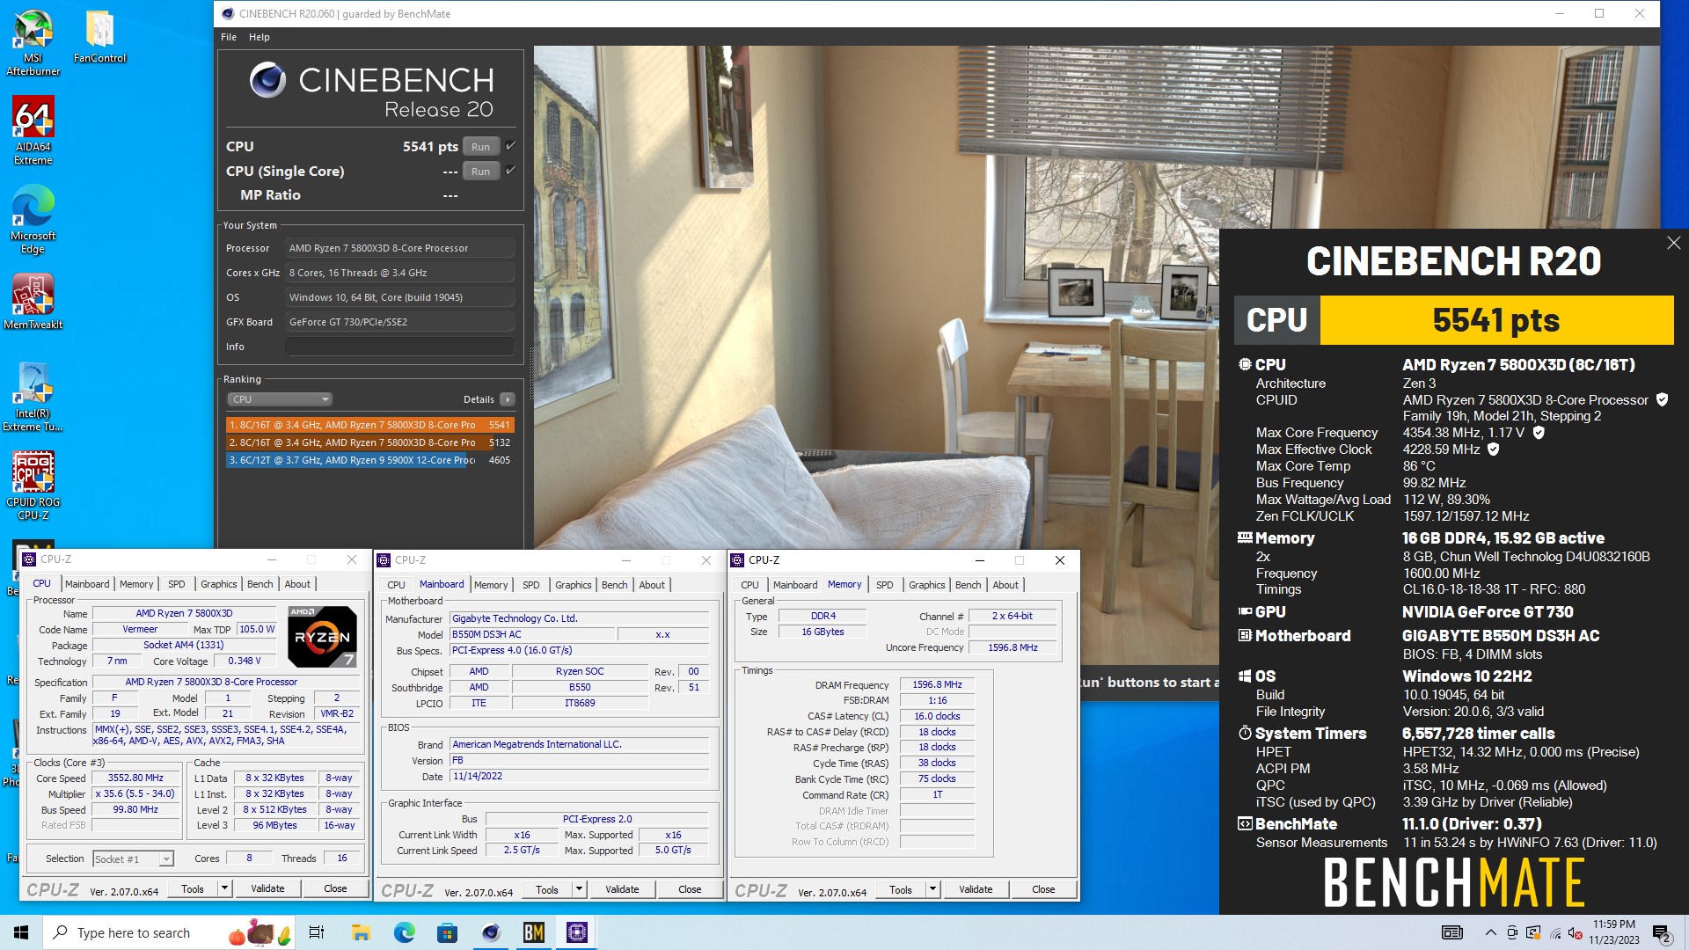Image resolution: width=1689 pixels, height=950 pixels.
Task: Open the MSI Afterburner desktop icon
Action: [x=33, y=42]
